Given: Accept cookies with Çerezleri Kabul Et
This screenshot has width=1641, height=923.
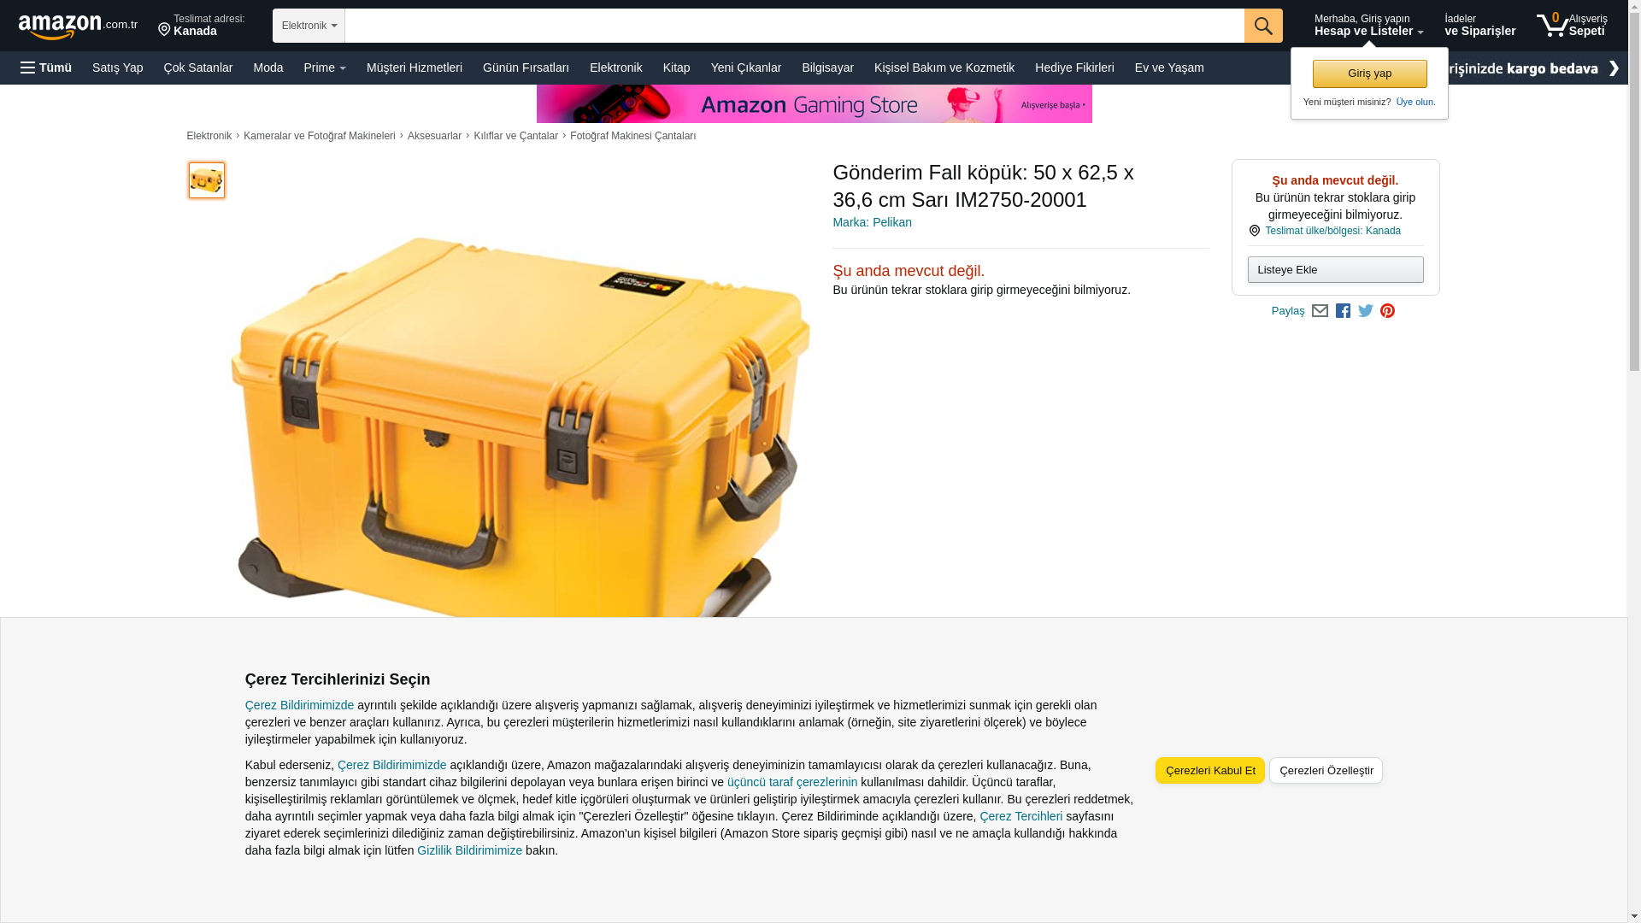Looking at the screenshot, I should tap(1210, 771).
